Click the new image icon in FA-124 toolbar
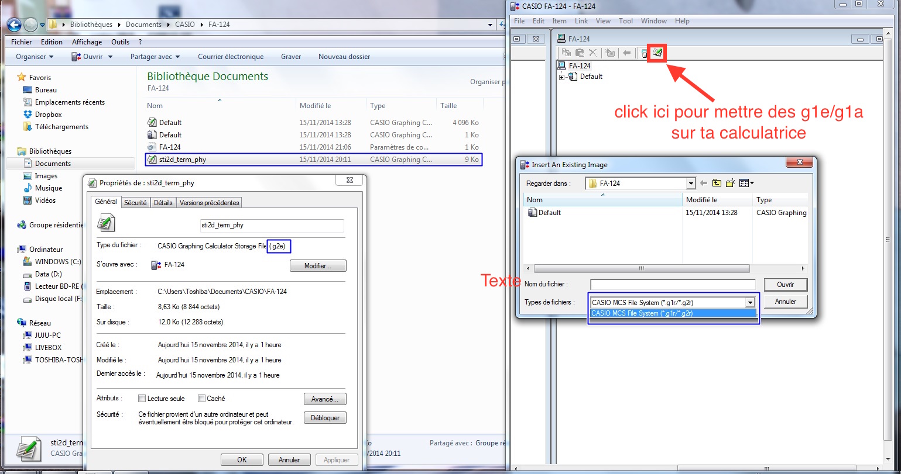Image resolution: width=901 pixels, height=474 pixels. [610, 53]
